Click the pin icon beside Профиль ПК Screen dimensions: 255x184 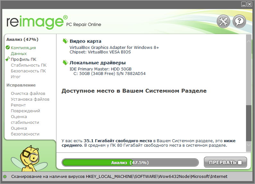7,59
